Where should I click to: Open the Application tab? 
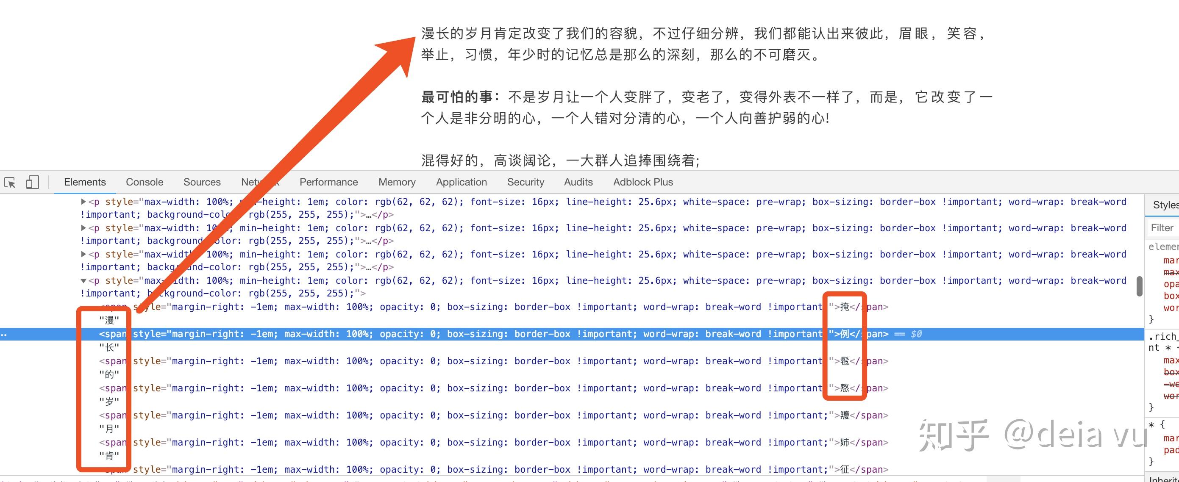(461, 182)
